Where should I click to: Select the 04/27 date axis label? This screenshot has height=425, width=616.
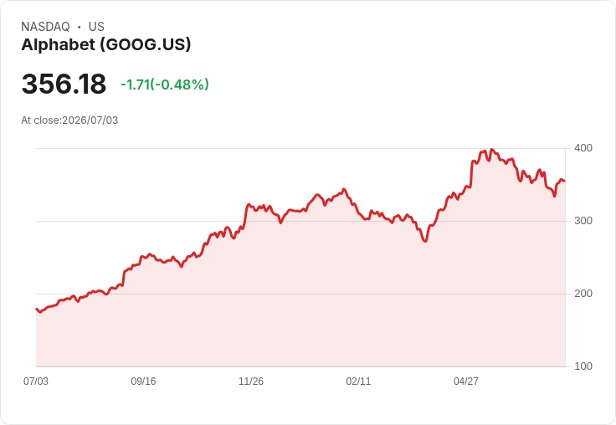(x=466, y=381)
